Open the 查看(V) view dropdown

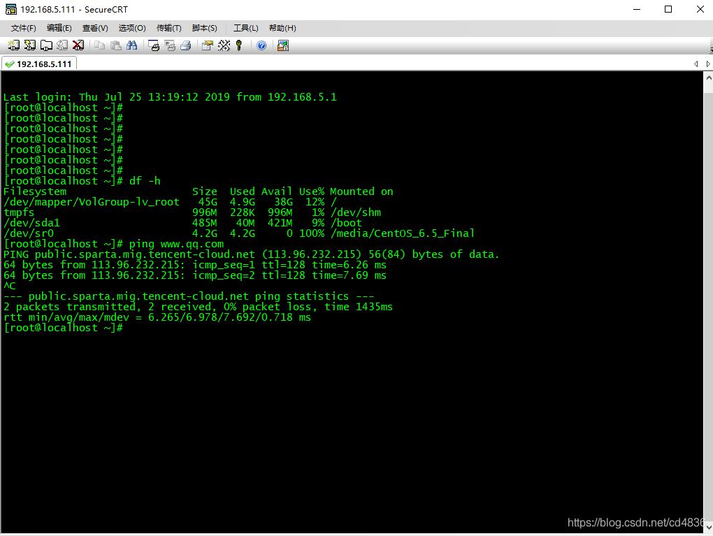coord(94,28)
